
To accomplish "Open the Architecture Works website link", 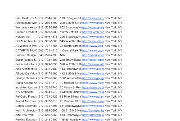I will 93,23.
